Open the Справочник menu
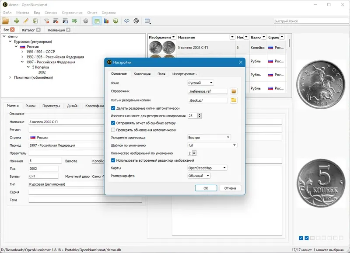The image size is (350, 253). (x=72, y=13)
